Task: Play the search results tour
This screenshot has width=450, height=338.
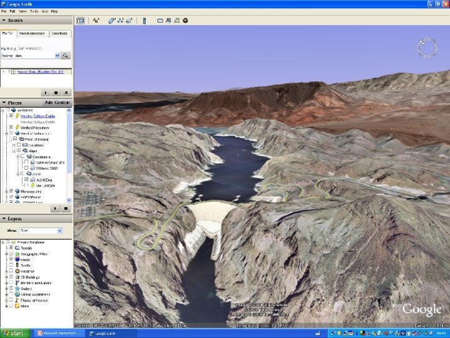Action: click(x=46, y=93)
